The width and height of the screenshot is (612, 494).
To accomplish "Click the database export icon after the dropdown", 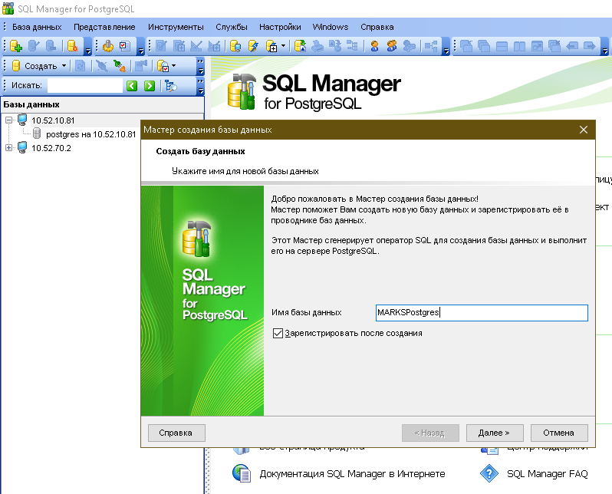I will click(x=300, y=46).
